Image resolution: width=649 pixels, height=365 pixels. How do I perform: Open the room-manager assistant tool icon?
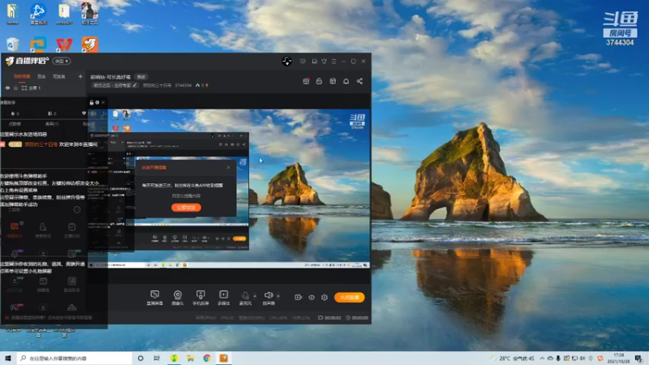coord(43,230)
